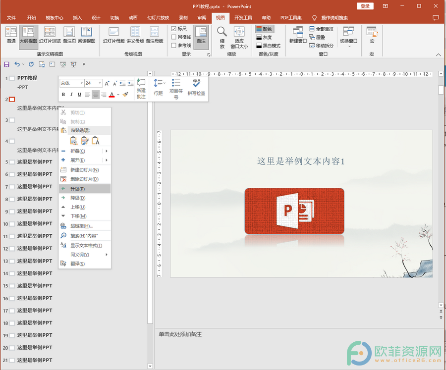
Task: Choose Demote (降级) in context menu
Action: click(85, 198)
